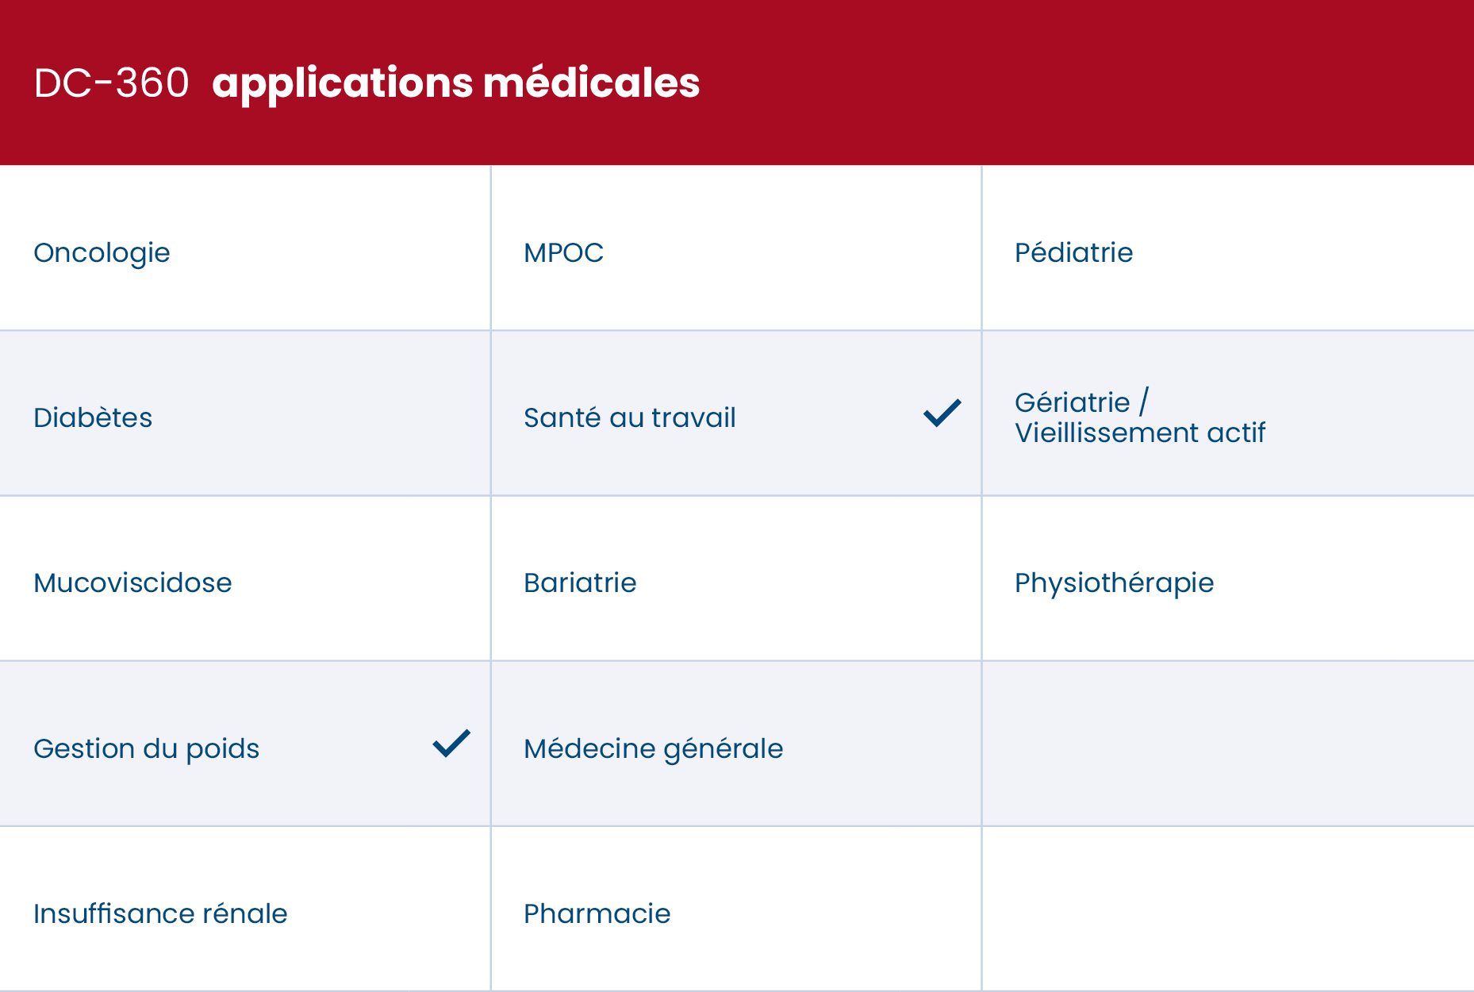Choose Insuffisance rénale entry

160,913
